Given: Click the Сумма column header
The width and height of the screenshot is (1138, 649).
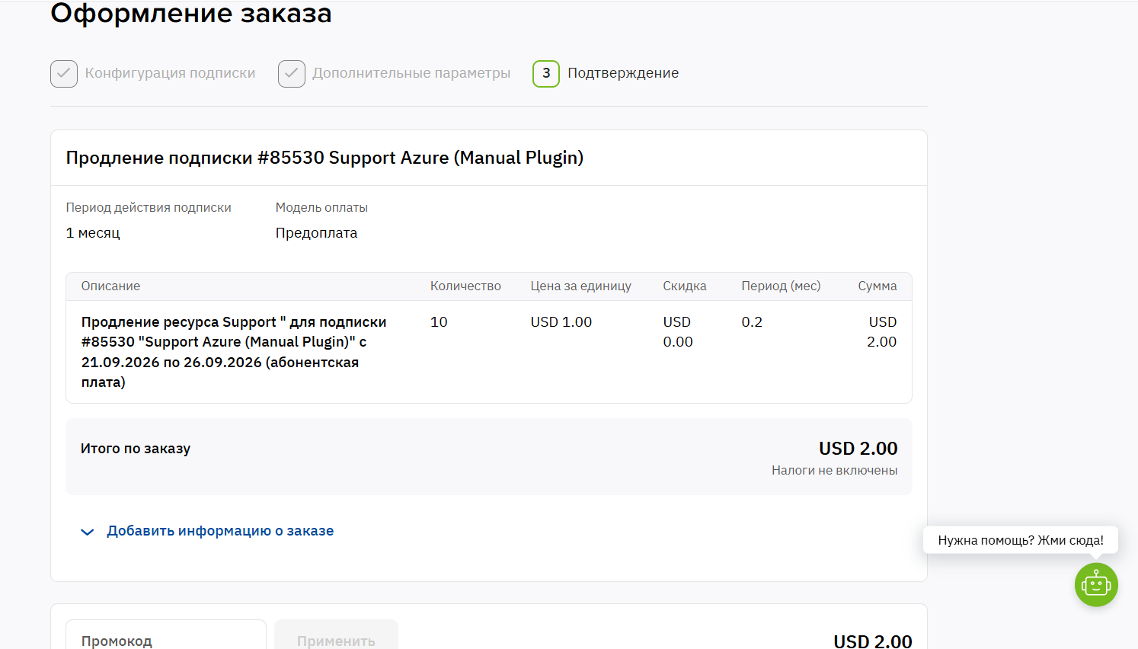Looking at the screenshot, I should [877, 286].
